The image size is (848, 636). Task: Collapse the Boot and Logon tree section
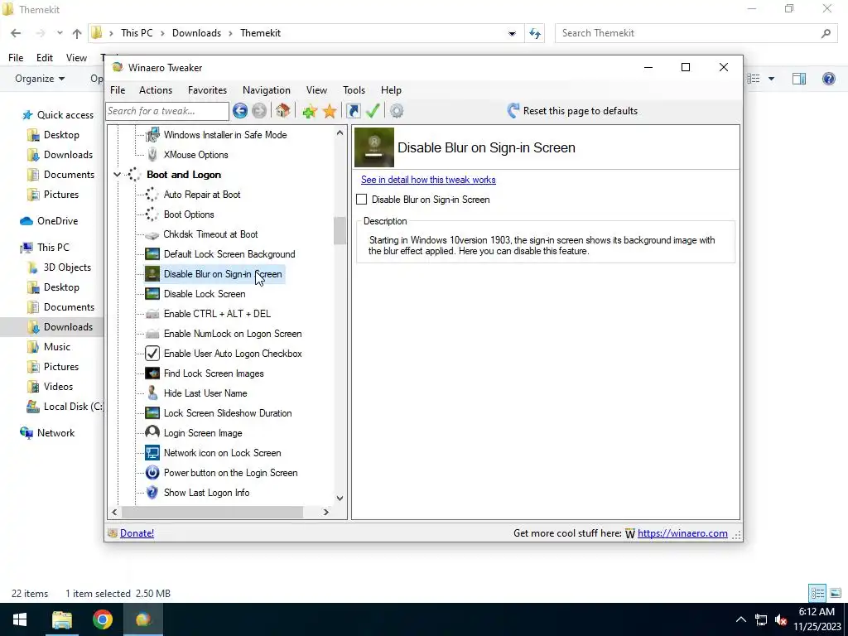pos(117,175)
